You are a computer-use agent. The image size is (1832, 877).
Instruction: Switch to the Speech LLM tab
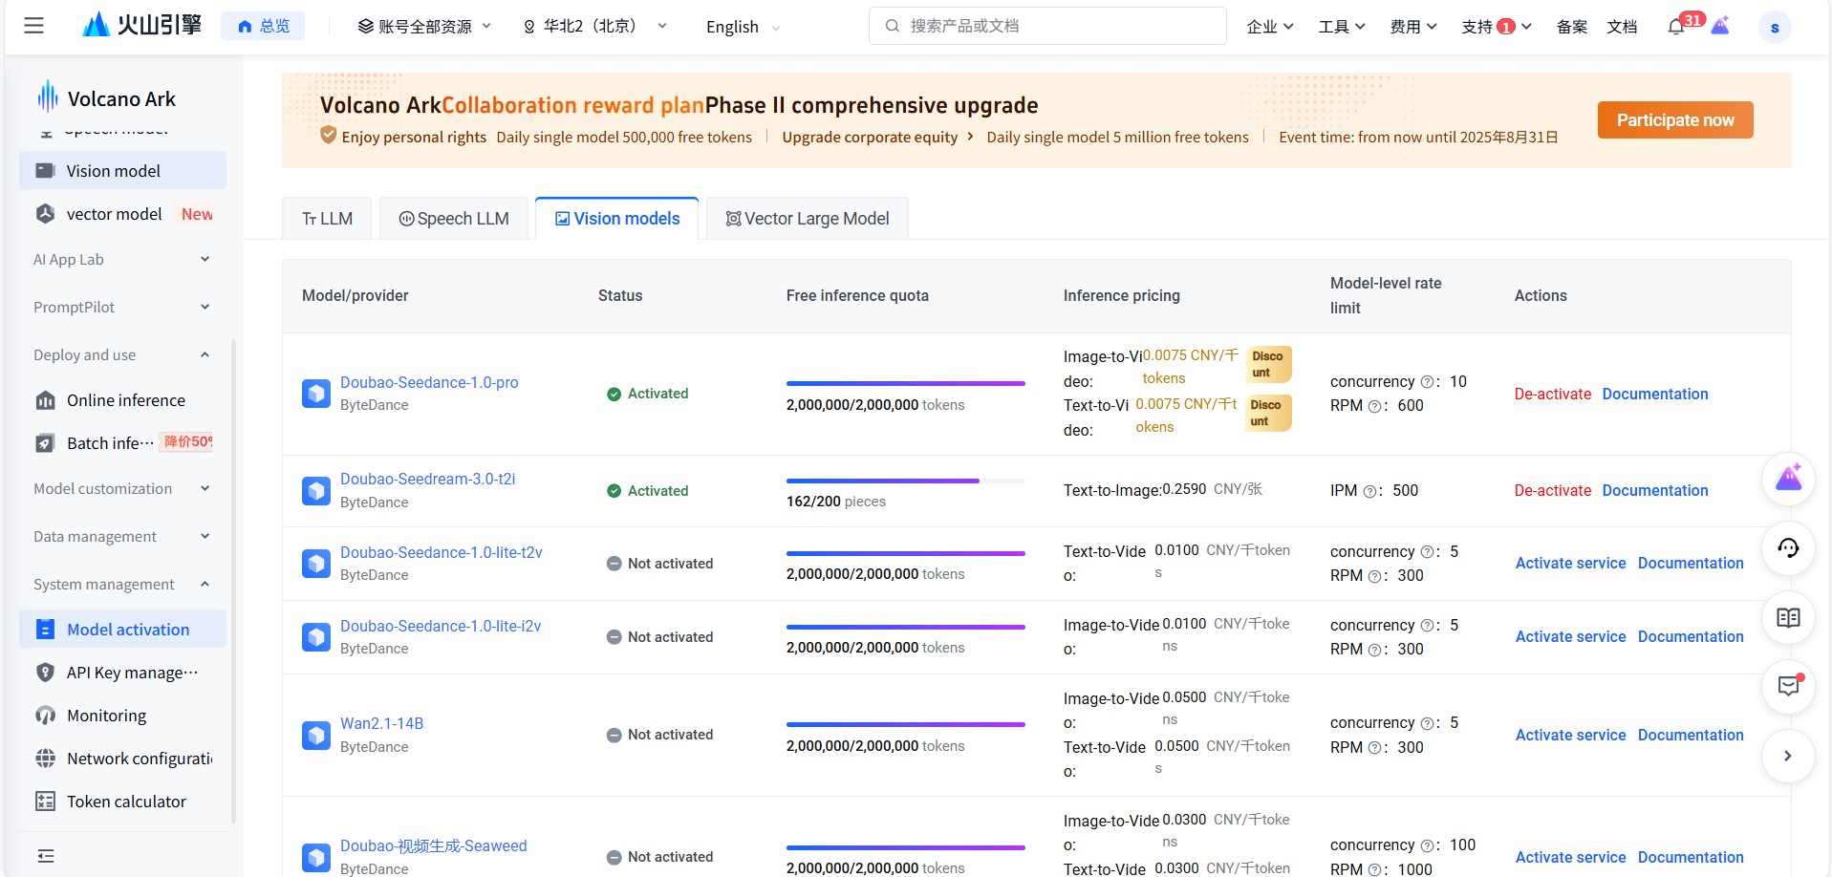click(454, 219)
